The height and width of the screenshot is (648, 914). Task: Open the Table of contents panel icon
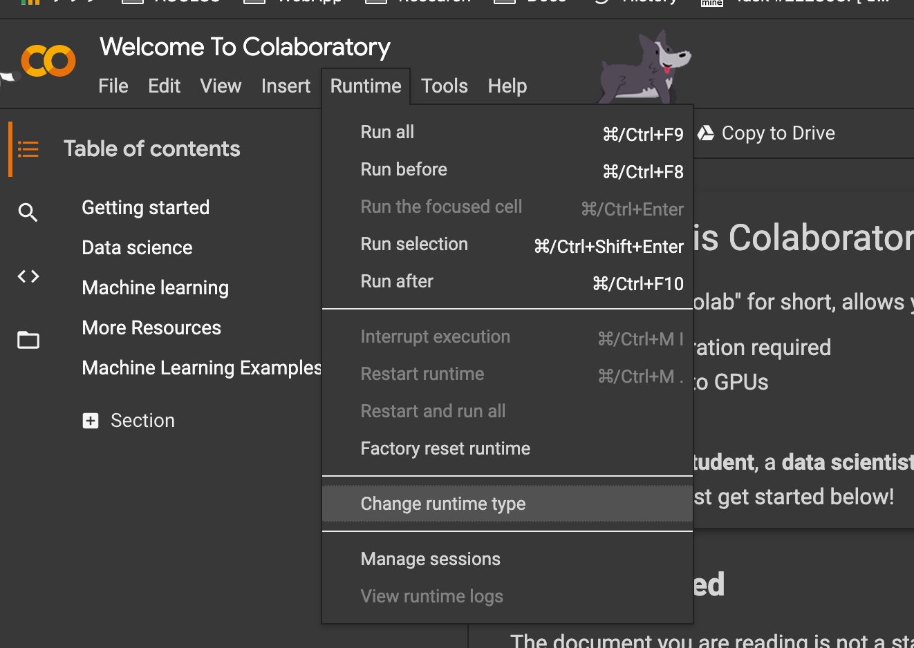coord(28,149)
